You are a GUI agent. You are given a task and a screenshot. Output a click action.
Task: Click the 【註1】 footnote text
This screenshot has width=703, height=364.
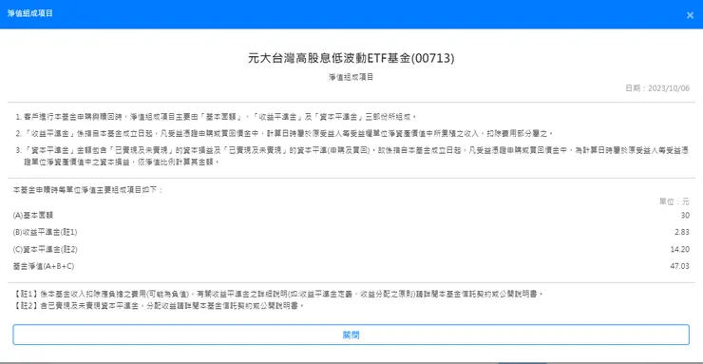(x=279, y=295)
